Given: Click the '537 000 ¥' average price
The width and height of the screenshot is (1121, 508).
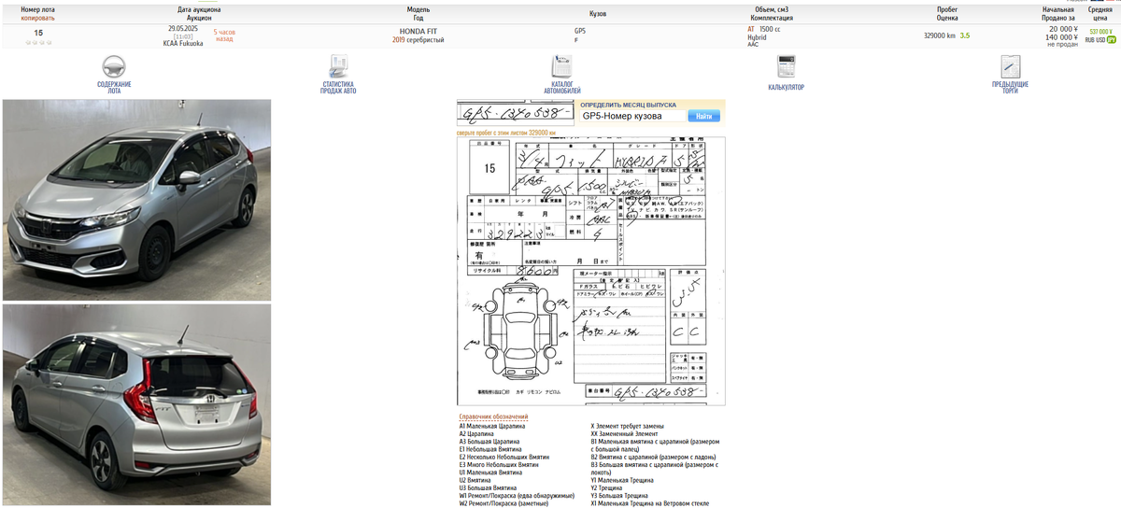Looking at the screenshot, I should tap(1100, 32).
